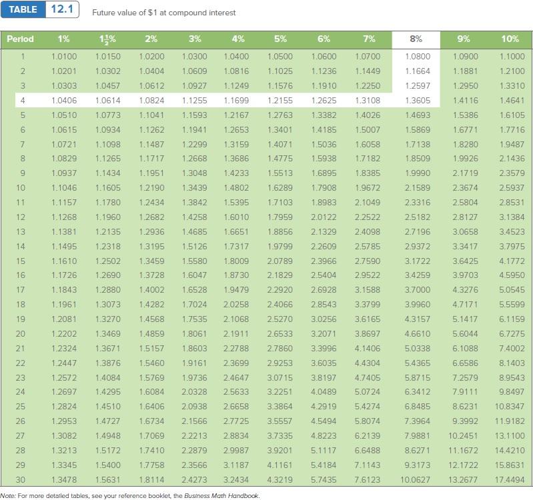This screenshot has width=533, height=500.
Task: Select the caption 'Future value of $1 at compound interest'
Action: 164,13
